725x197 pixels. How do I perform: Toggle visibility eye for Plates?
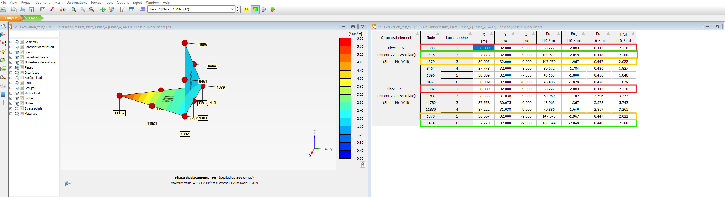click(17, 67)
